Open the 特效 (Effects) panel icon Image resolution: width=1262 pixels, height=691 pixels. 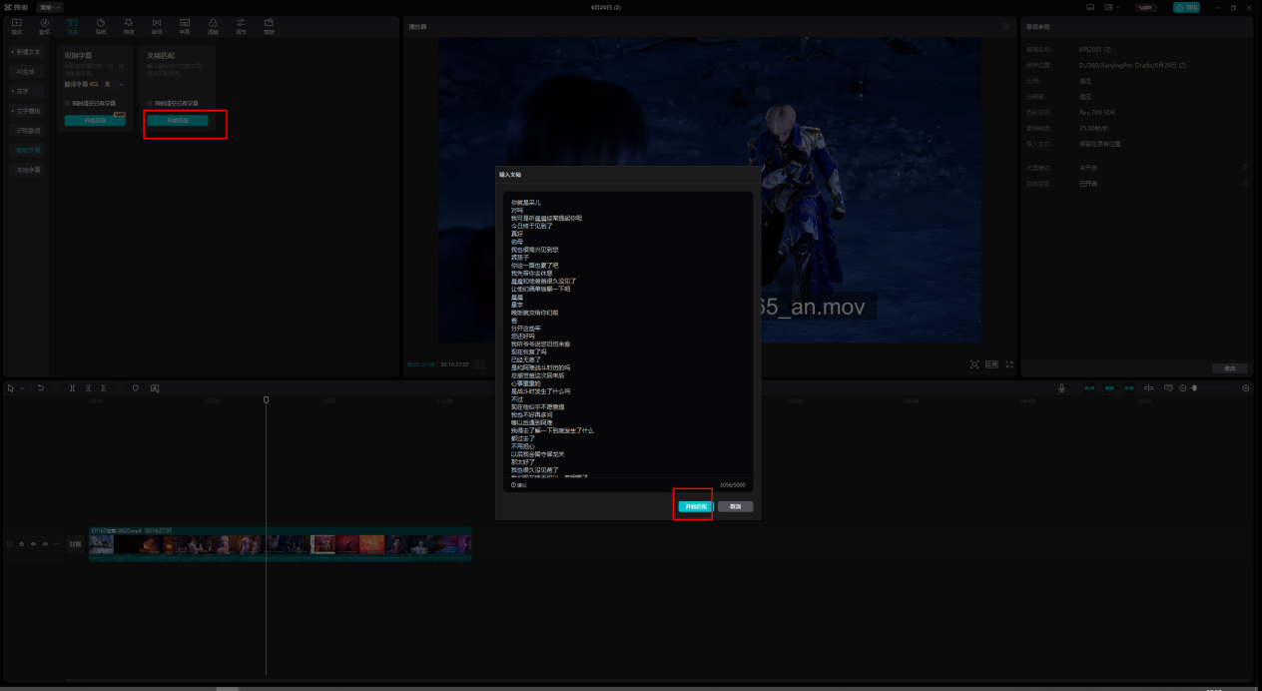coord(129,25)
